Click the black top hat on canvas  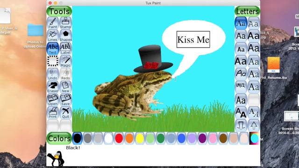[x=153, y=59]
